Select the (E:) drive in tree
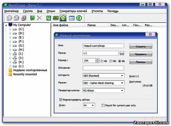Image resolution: width=171 pixels, height=126 pixels. 21,37
